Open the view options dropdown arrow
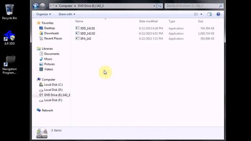The image size is (251, 141). click(201, 14)
